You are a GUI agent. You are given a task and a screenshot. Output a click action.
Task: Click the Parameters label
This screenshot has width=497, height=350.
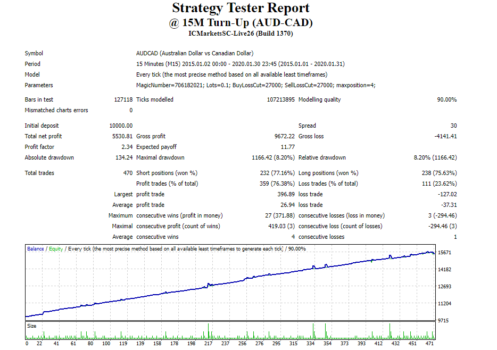pos(39,85)
